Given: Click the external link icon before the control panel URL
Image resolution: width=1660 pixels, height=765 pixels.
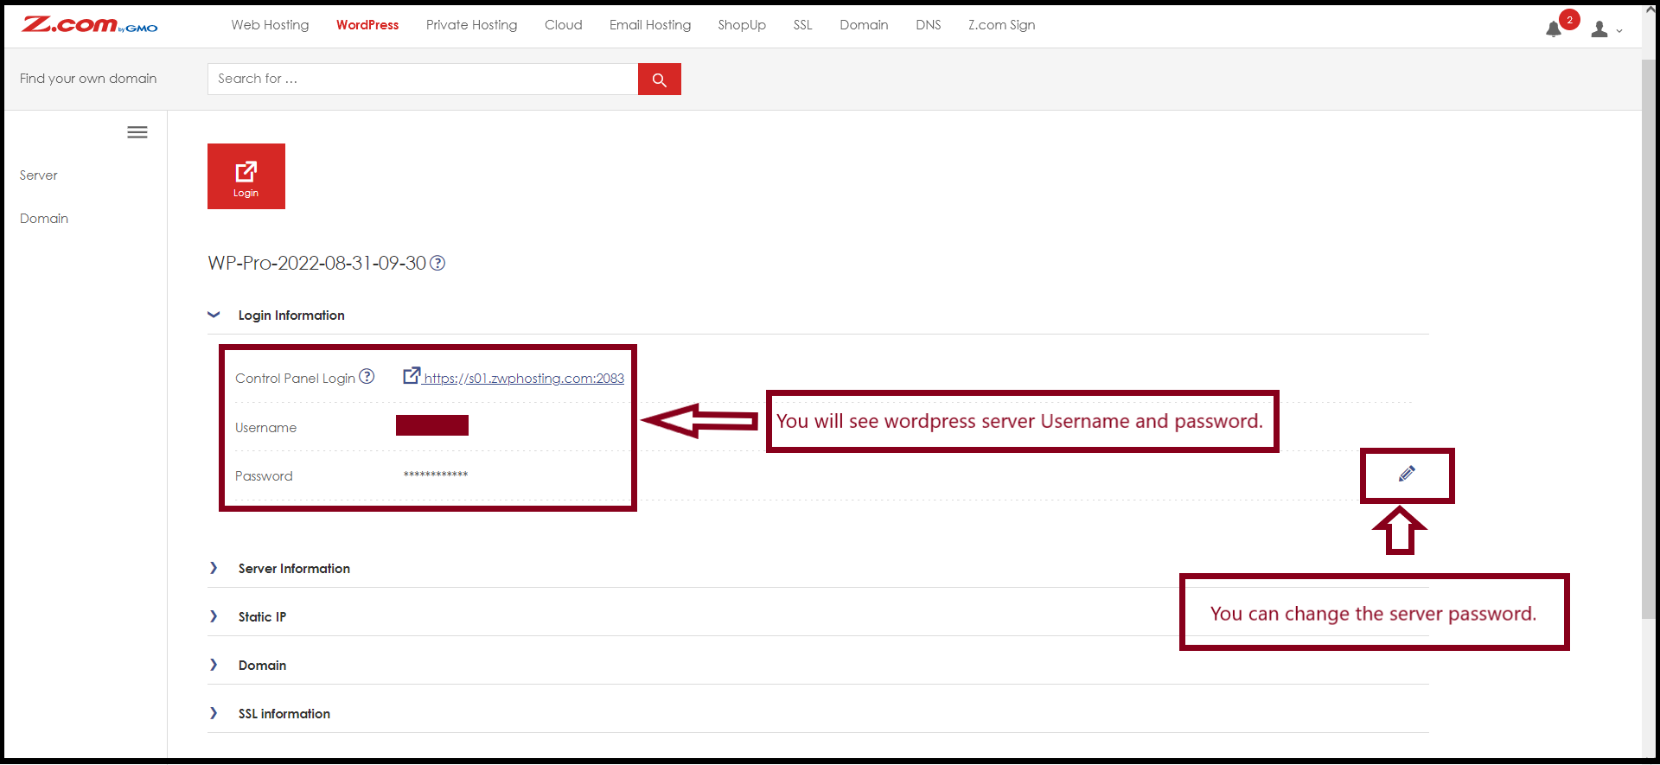Looking at the screenshot, I should 412,375.
